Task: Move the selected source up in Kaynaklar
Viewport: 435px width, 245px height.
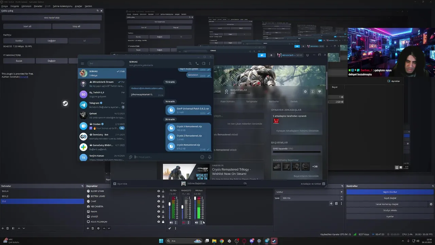Action: (x=104, y=228)
